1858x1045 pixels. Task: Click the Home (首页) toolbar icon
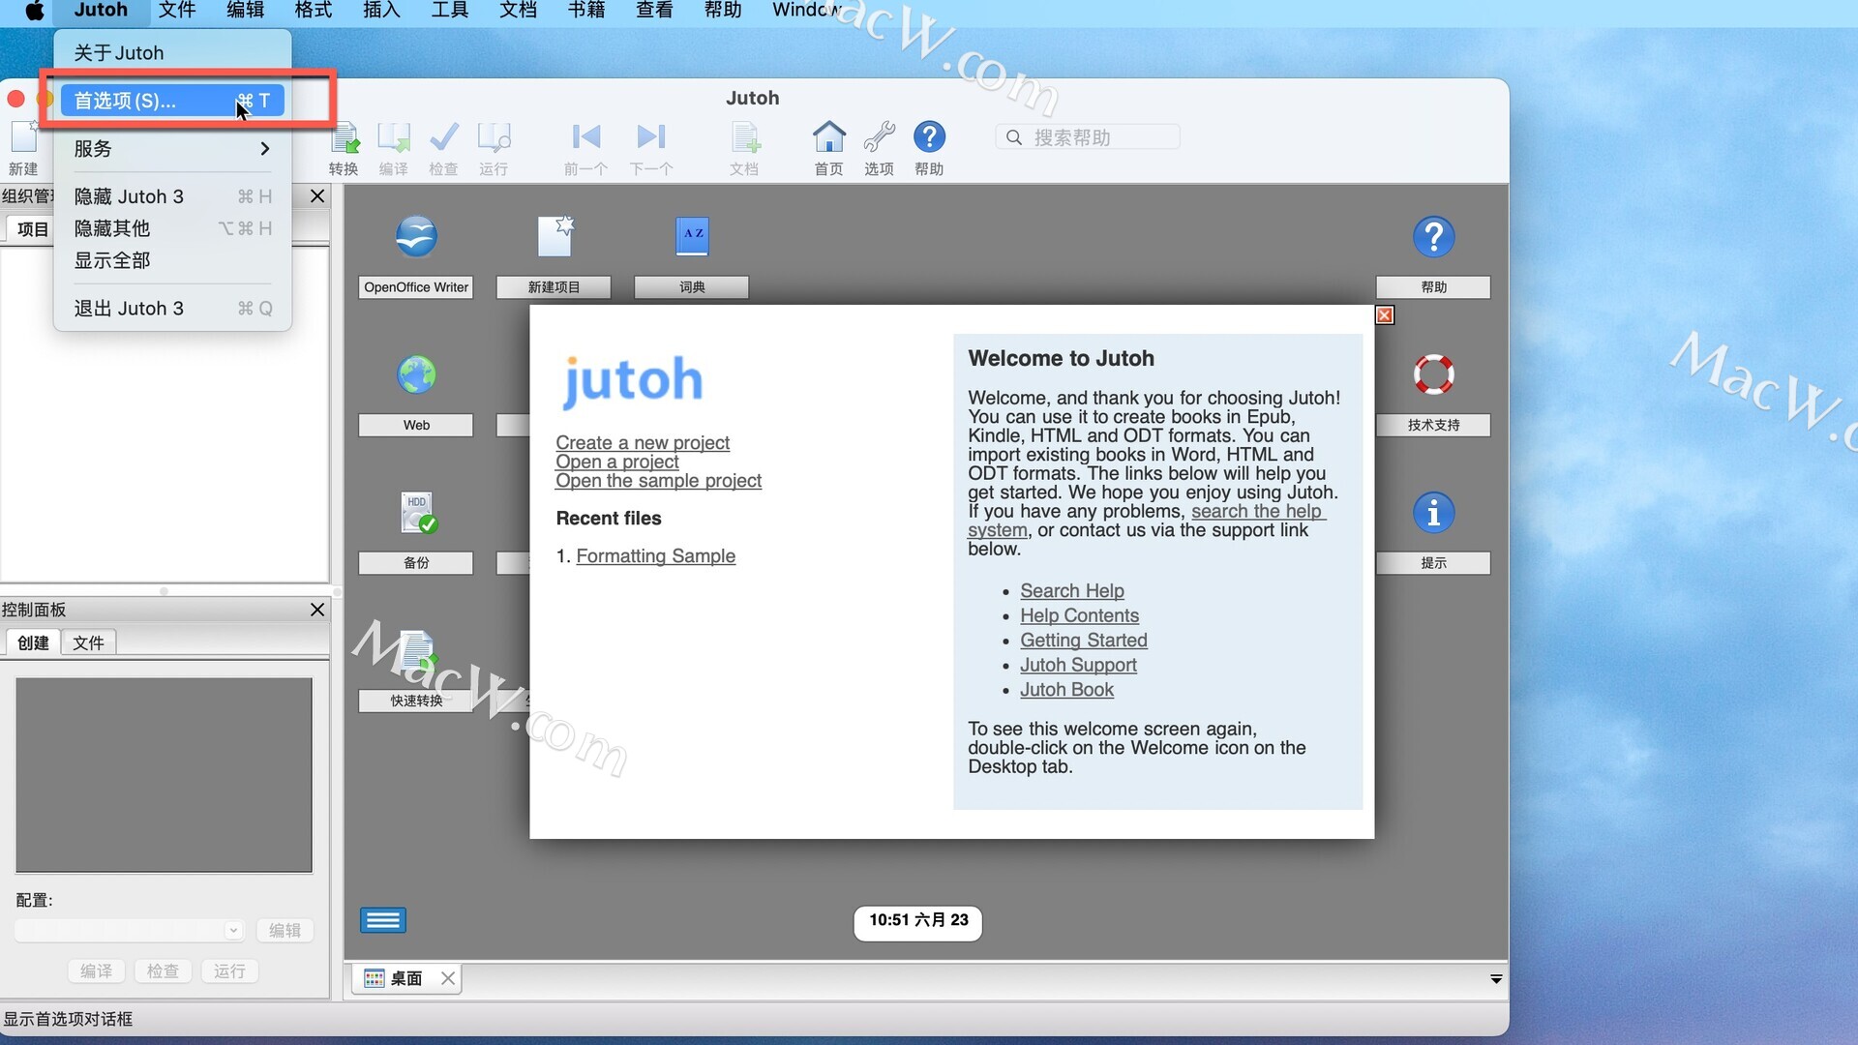click(828, 138)
